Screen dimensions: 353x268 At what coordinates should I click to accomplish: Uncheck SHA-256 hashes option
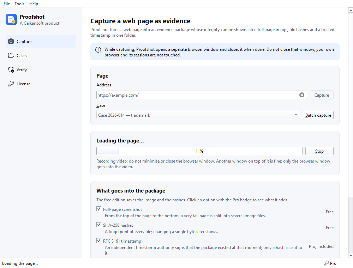click(x=98, y=225)
